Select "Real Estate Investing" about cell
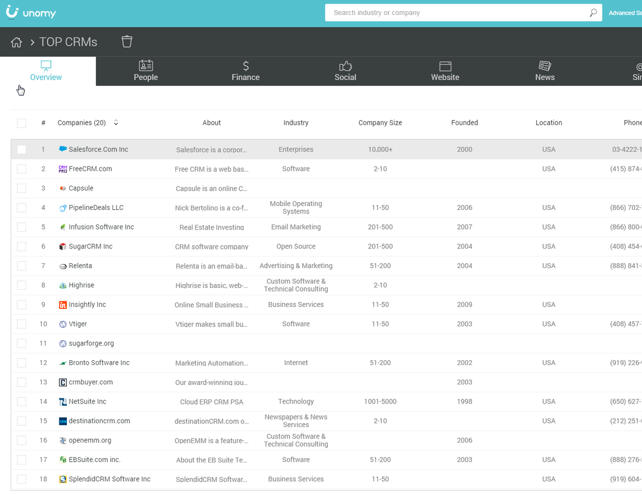The height and width of the screenshot is (494, 642). coord(212,227)
